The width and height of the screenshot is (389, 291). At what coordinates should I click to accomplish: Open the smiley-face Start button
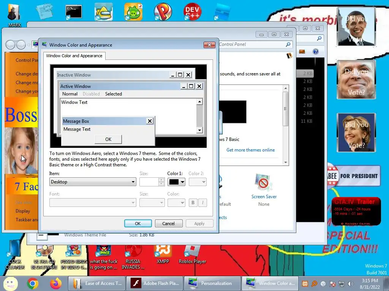point(11,283)
